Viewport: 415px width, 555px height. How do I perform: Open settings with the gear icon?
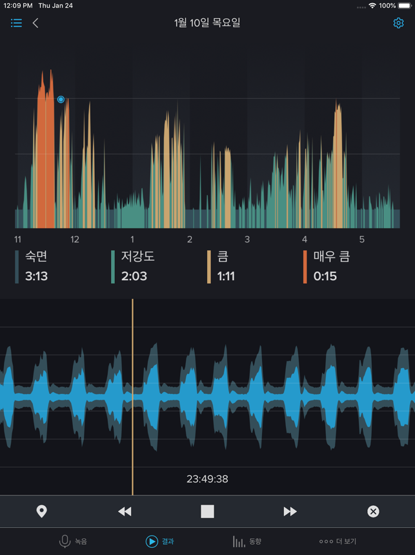point(398,23)
